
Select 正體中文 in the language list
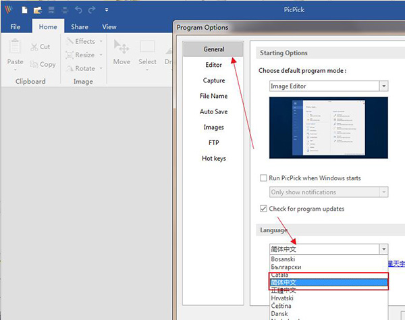328,290
